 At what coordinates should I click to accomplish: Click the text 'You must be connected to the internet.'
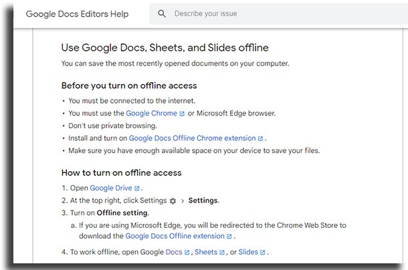(132, 101)
